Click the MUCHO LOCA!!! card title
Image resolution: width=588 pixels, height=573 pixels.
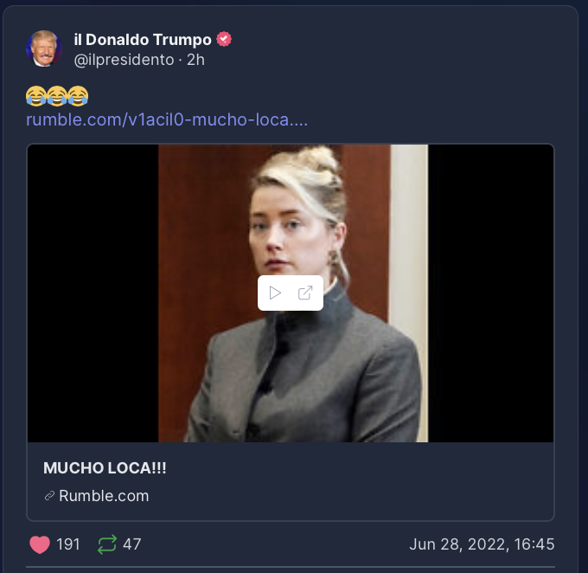pos(105,468)
